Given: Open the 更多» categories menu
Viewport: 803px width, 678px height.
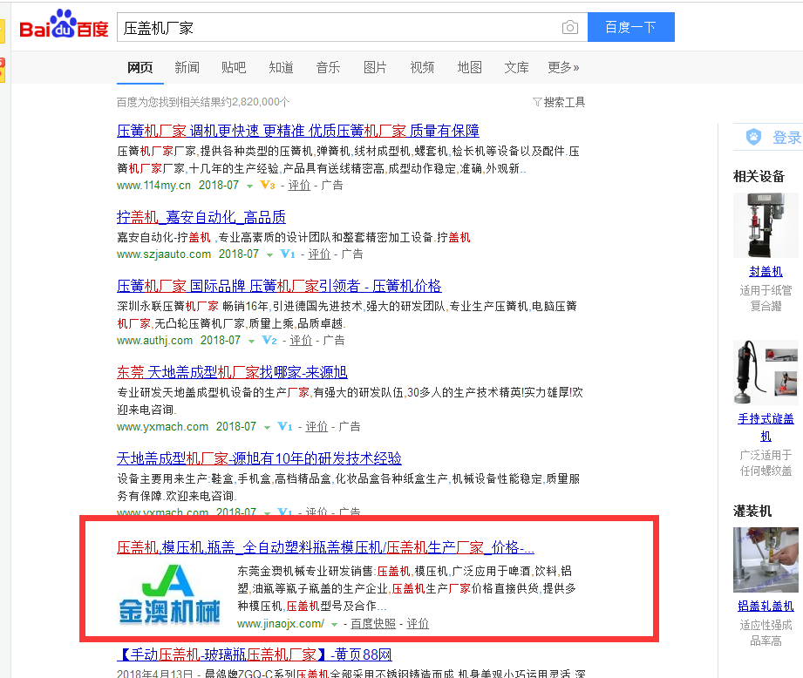Looking at the screenshot, I should point(563,68).
